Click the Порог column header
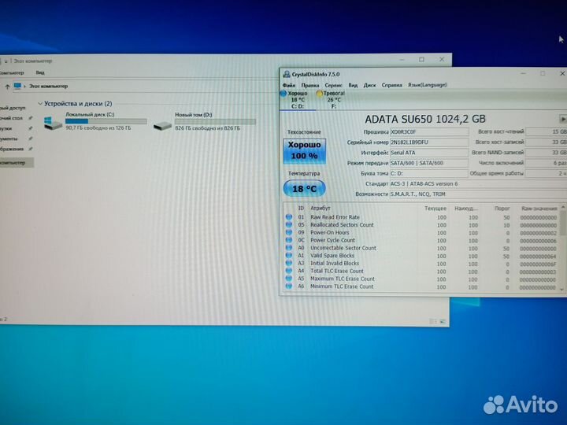567x425 pixels. click(502, 209)
